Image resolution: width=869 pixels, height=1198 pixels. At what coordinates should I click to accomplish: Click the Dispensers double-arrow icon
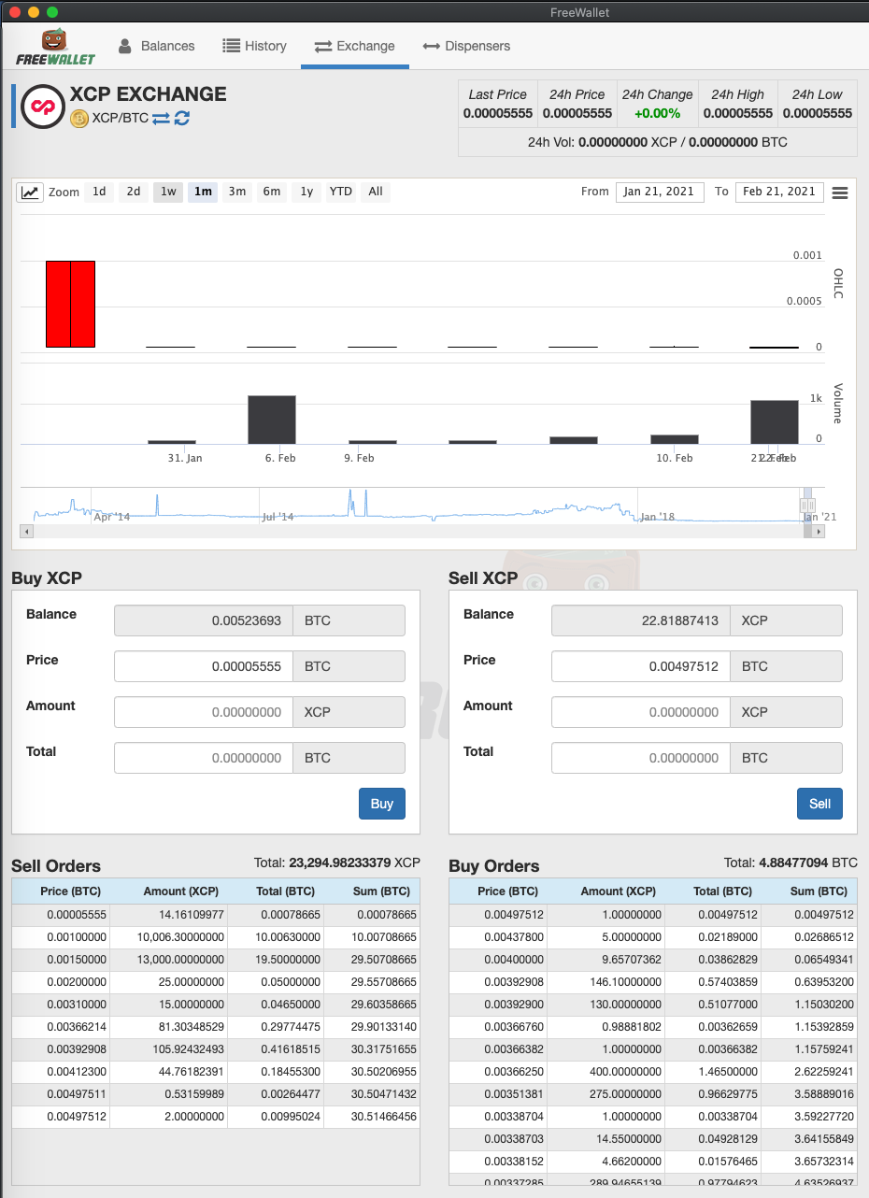[x=431, y=46]
